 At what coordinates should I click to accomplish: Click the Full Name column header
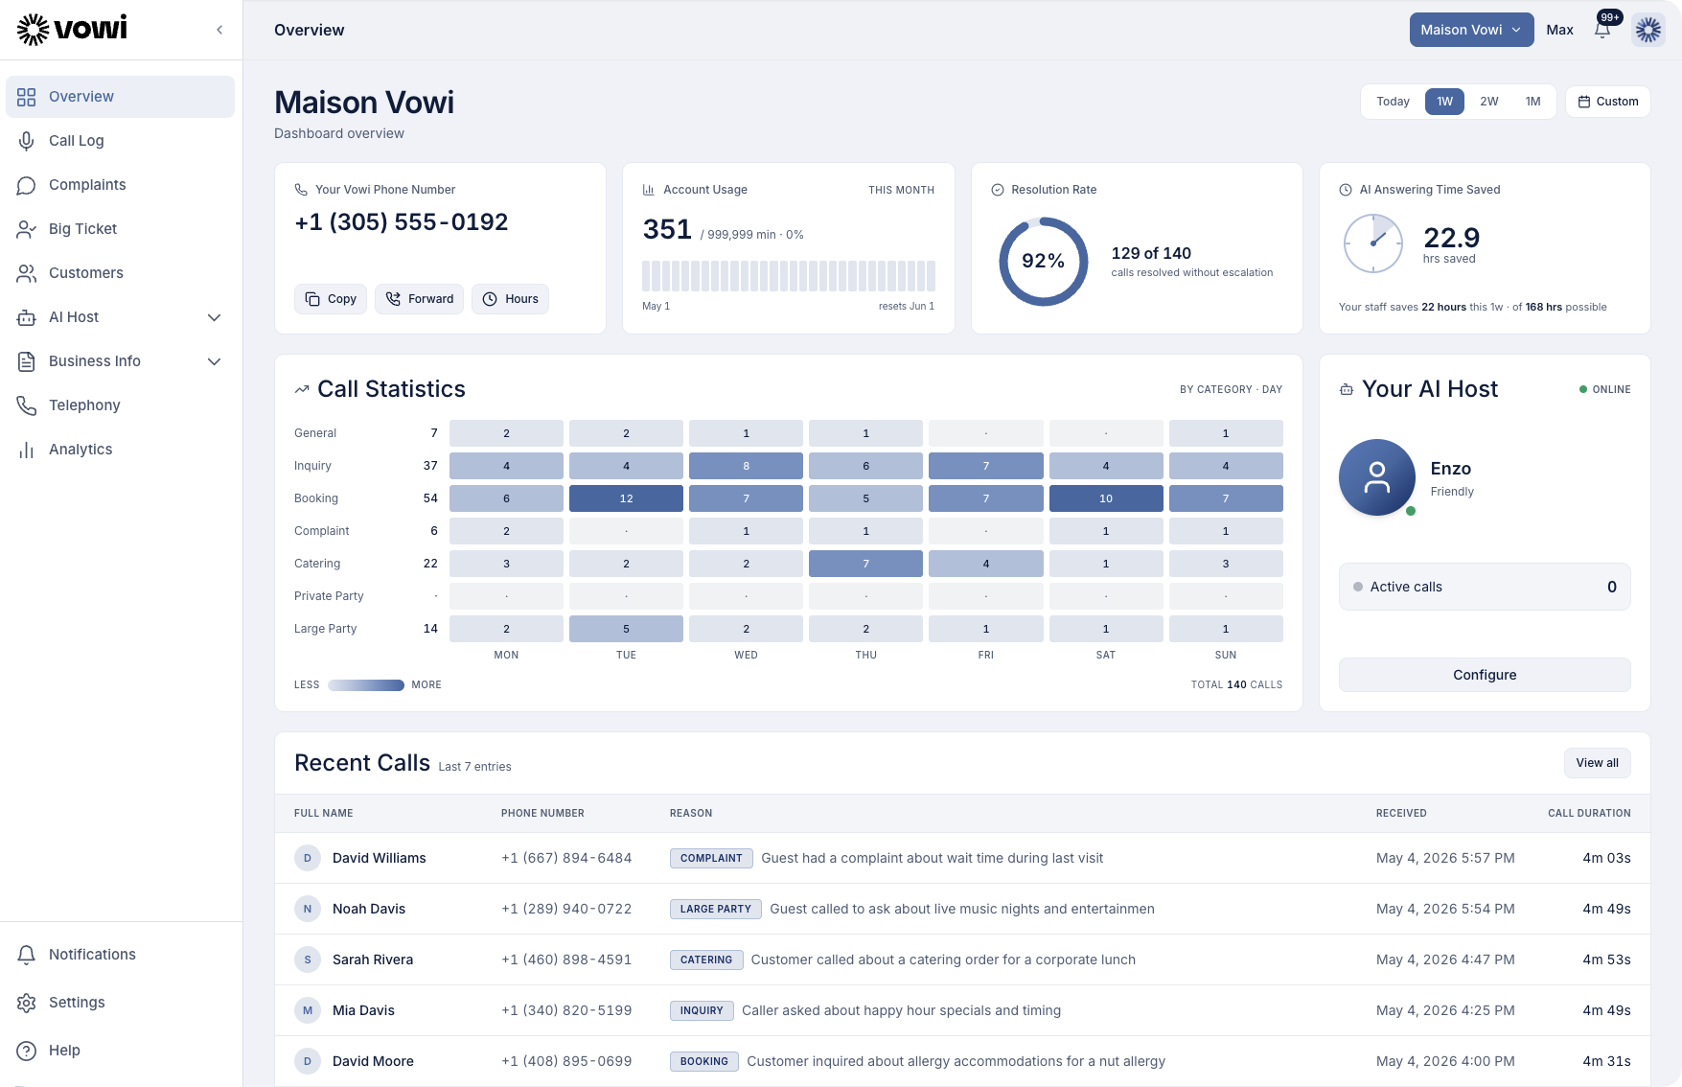pyautogui.click(x=324, y=813)
